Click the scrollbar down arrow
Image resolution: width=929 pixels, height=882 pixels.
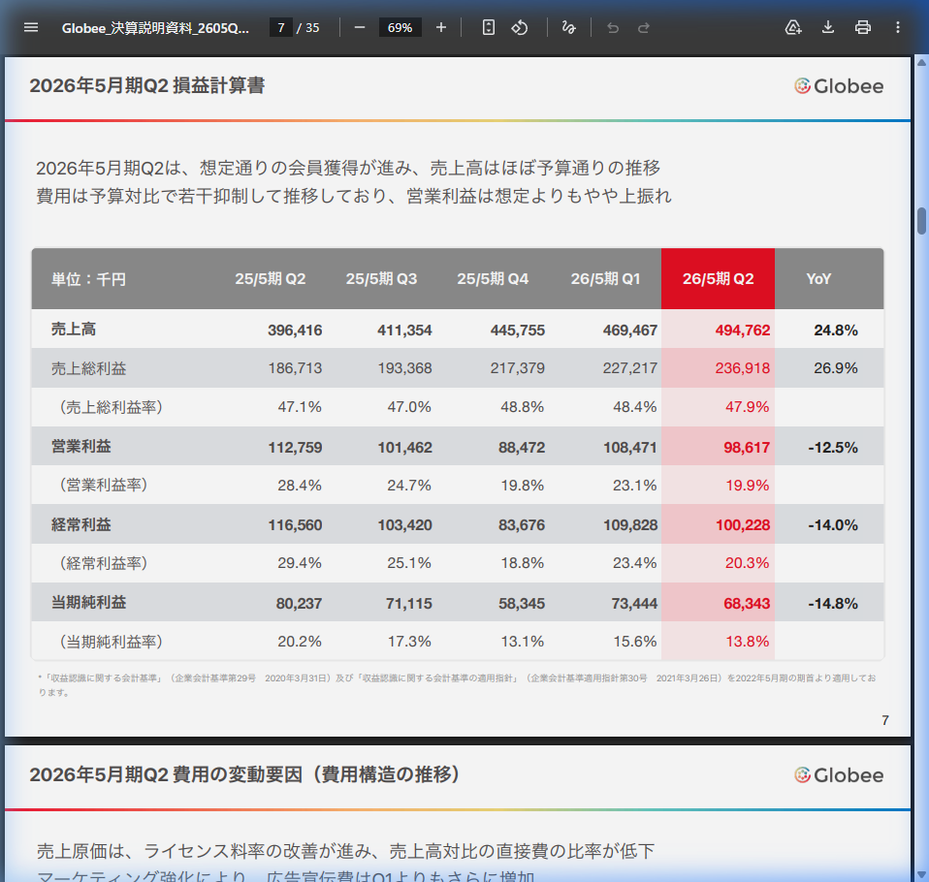click(921, 874)
